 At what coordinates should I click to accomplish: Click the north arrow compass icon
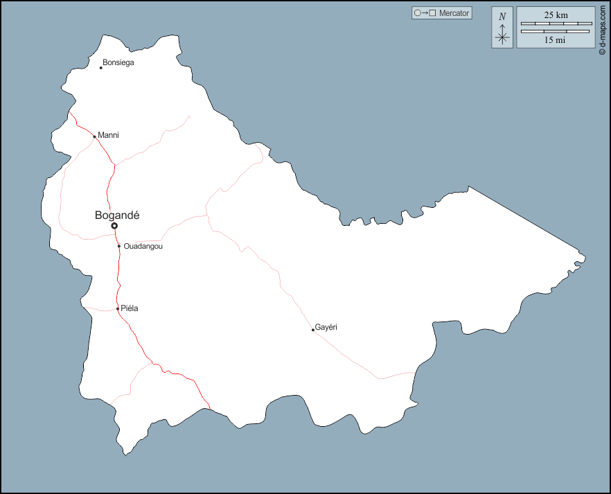click(502, 28)
